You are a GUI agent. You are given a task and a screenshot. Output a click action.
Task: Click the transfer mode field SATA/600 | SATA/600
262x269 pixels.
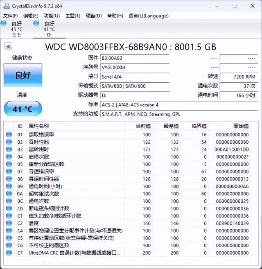pyautogui.click(x=135, y=86)
